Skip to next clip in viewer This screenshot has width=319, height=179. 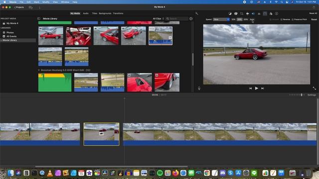pyautogui.click(x=263, y=89)
